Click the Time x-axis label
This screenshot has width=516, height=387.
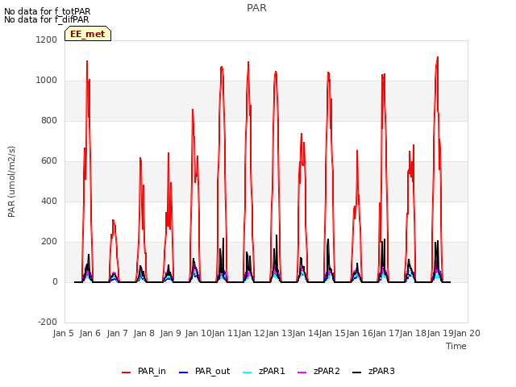pyautogui.click(x=456, y=346)
